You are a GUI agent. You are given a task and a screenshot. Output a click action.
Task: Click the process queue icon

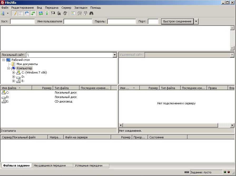pos(47,13)
